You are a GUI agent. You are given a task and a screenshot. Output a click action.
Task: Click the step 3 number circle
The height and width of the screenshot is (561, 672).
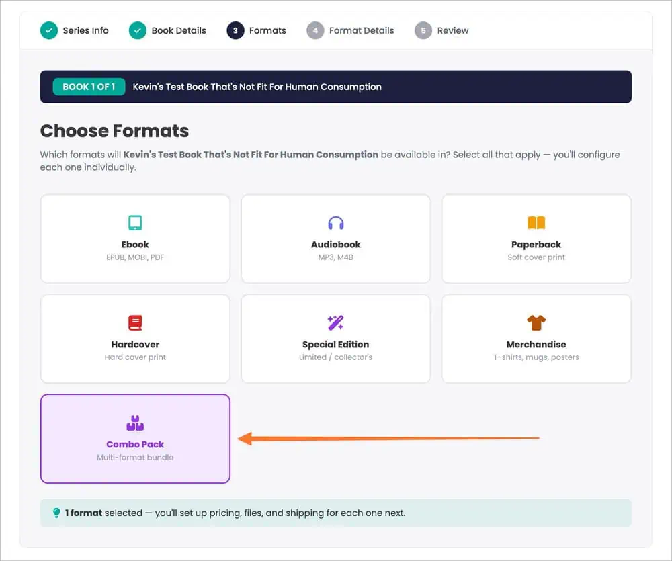[x=235, y=30]
